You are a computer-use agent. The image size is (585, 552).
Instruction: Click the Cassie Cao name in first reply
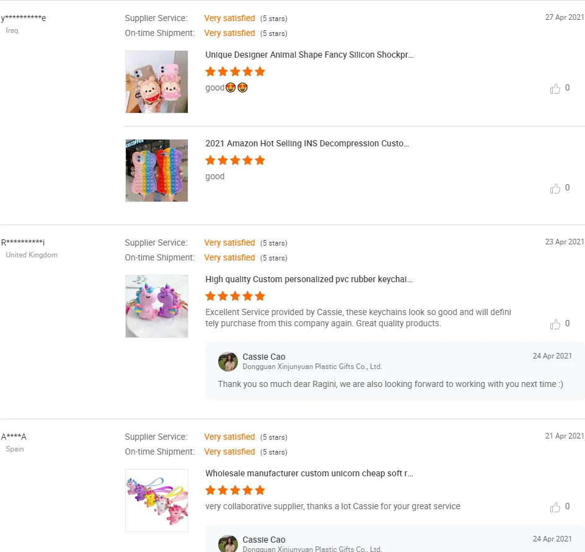[x=264, y=357]
